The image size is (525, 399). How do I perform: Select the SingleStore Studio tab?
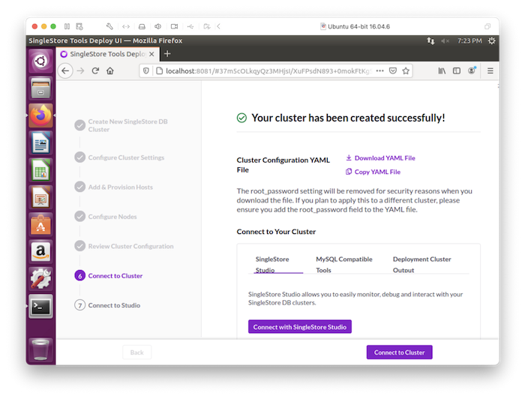278,265
